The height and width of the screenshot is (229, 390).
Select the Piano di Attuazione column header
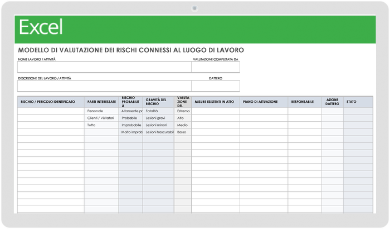click(264, 102)
